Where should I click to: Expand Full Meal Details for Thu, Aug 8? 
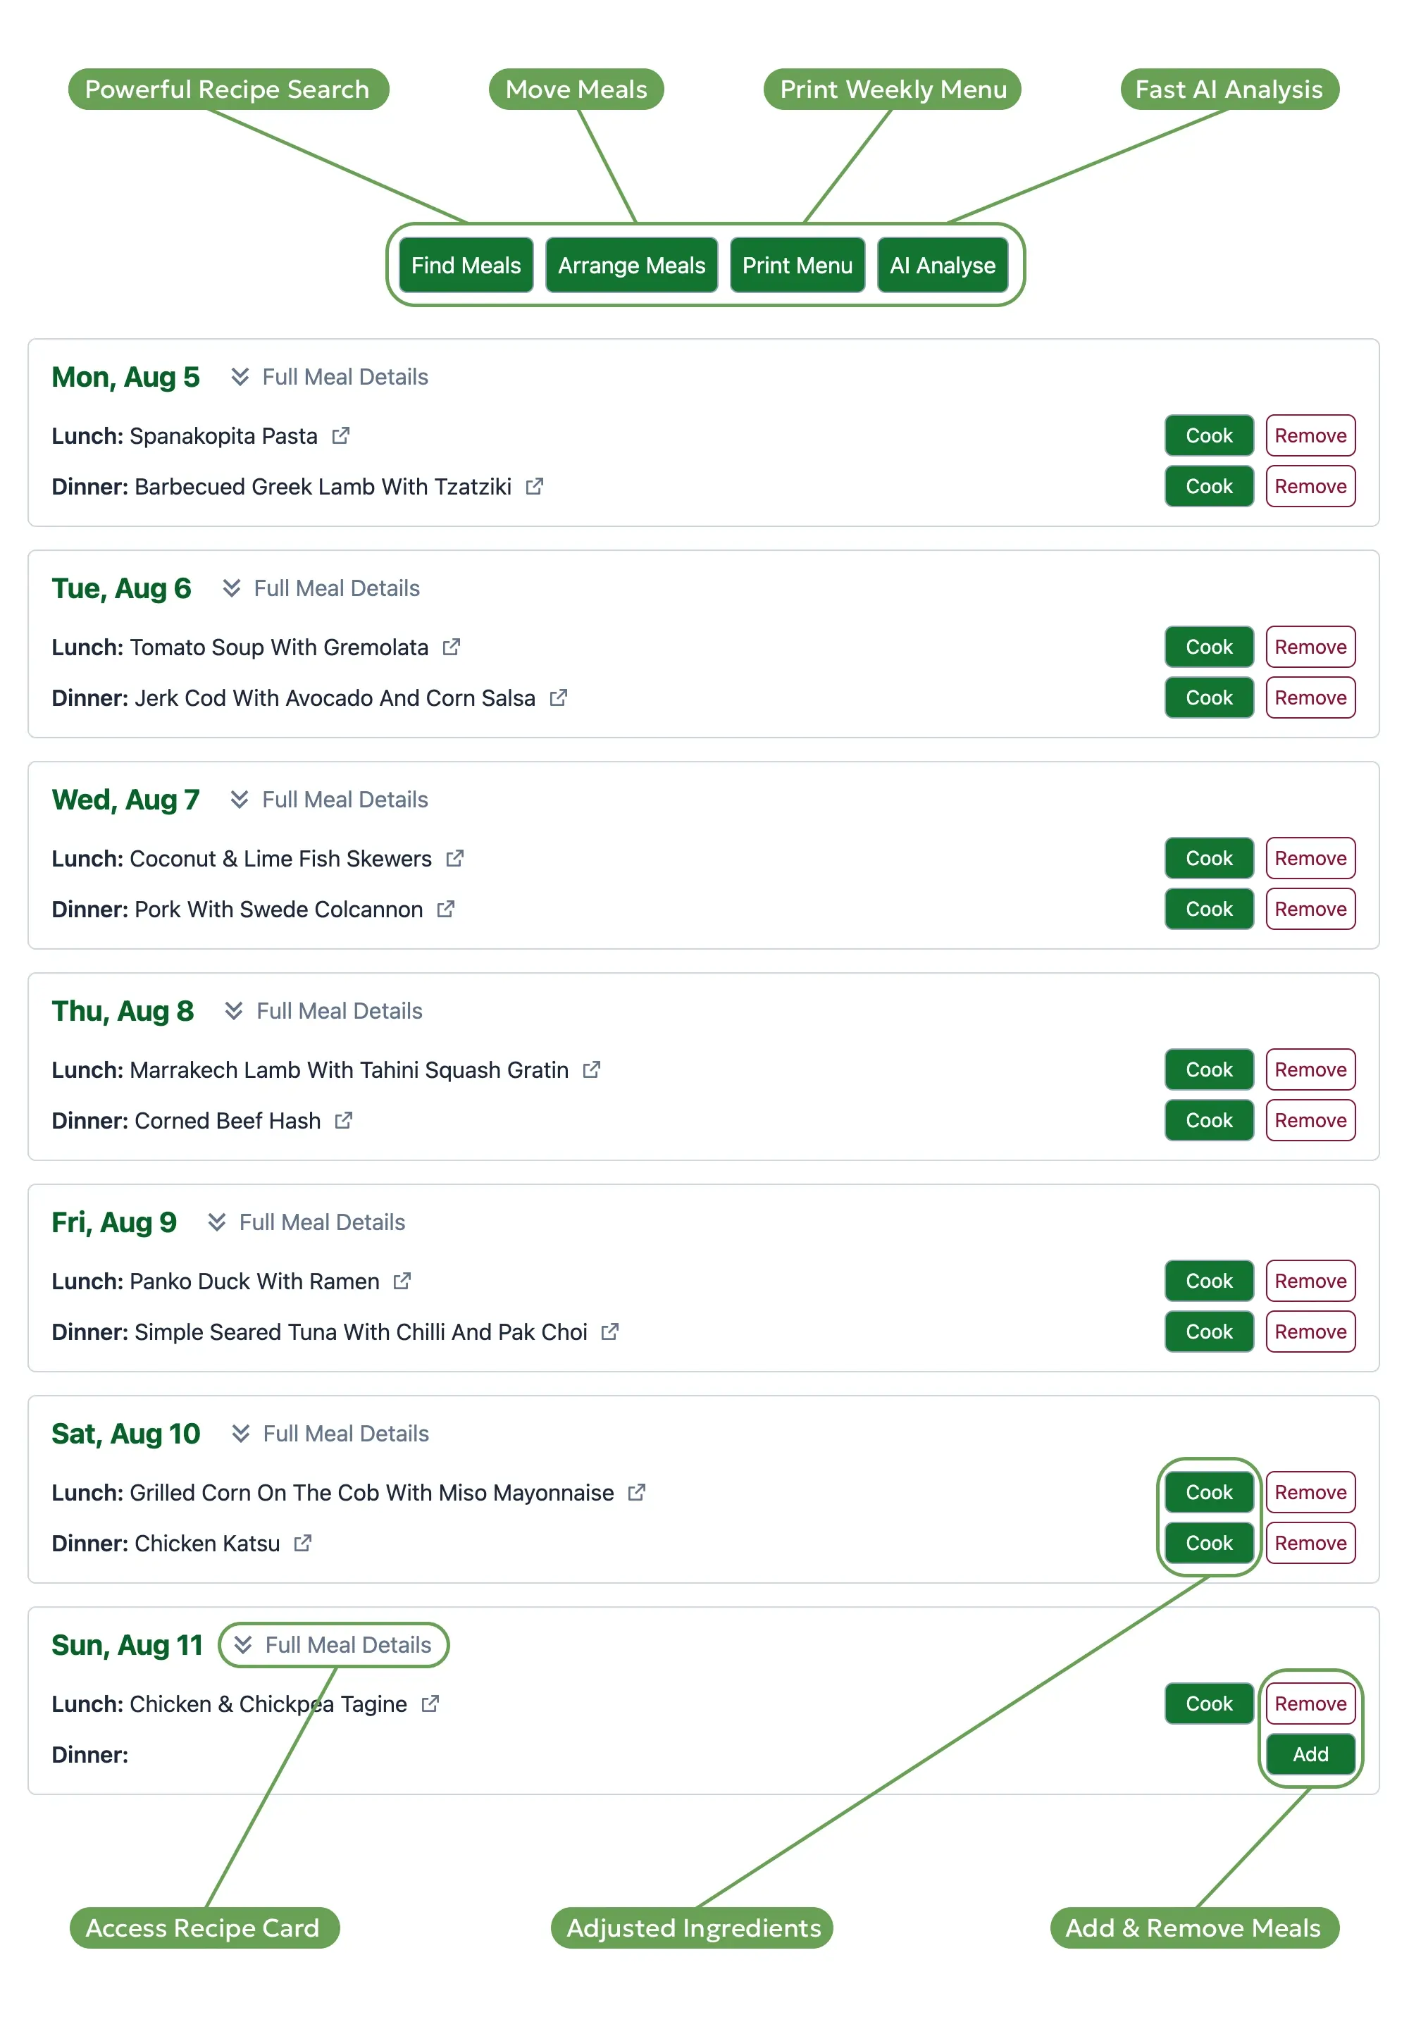(x=324, y=1011)
